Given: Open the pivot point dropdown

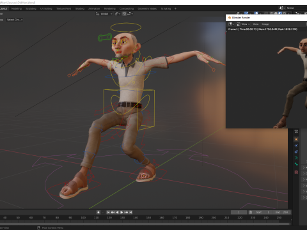Looking at the screenshot, I should click(x=118, y=14).
